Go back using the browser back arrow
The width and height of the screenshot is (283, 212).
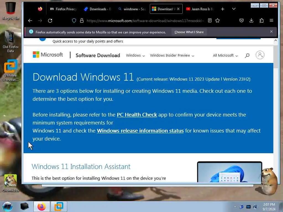(30, 20)
